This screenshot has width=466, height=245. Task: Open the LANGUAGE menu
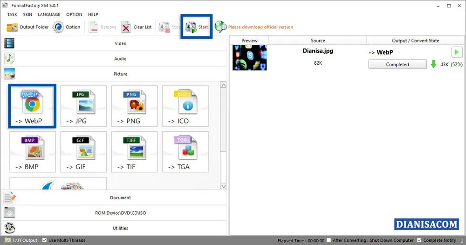pos(49,14)
